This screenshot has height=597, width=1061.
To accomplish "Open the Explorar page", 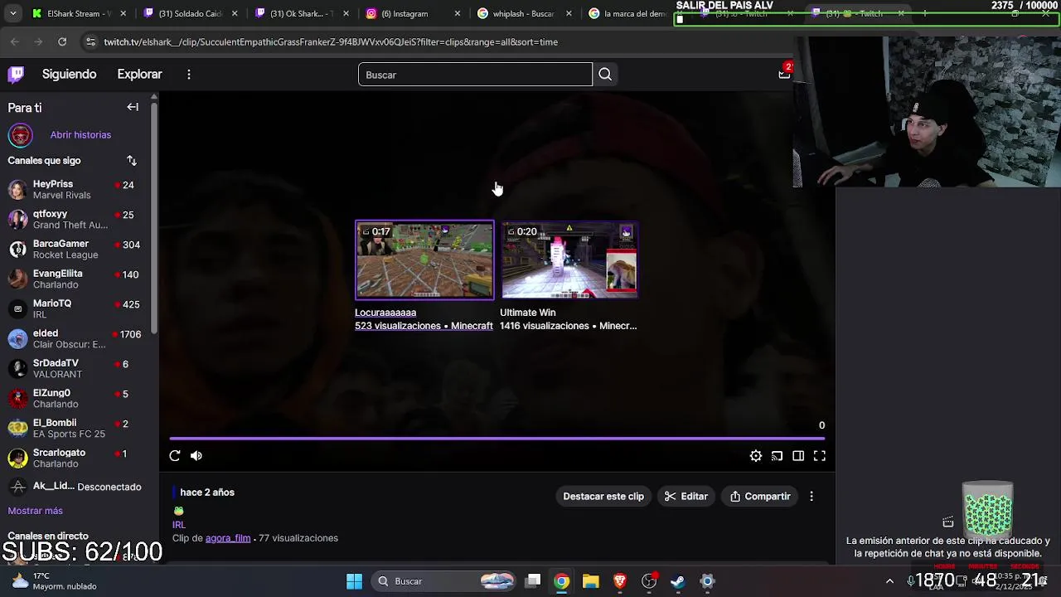I will tap(139, 74).
